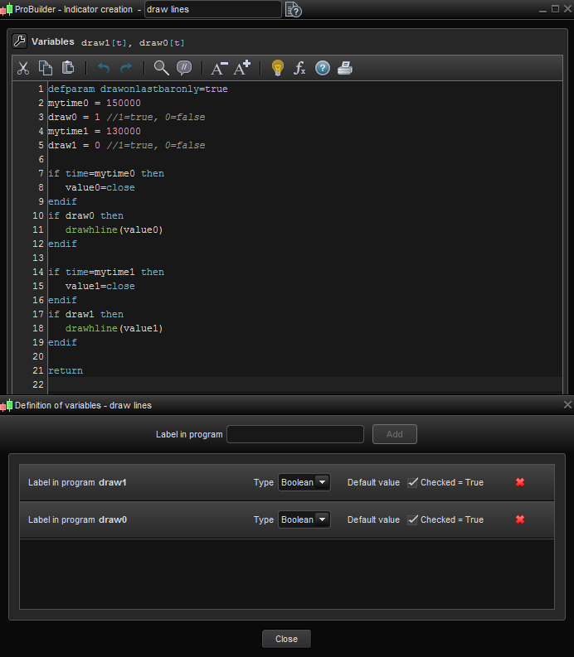Click the Paste clipboard icon
This screenshot has width=574, height=657.
68,68
